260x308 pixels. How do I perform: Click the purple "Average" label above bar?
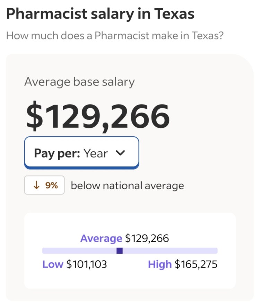[x=101, y=238]
